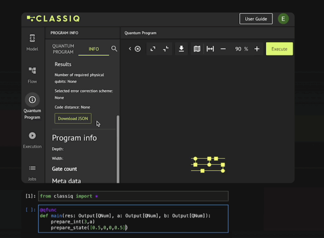Click Download JSON button
Viewport: 324px width, 238px height.
(73, 118)
